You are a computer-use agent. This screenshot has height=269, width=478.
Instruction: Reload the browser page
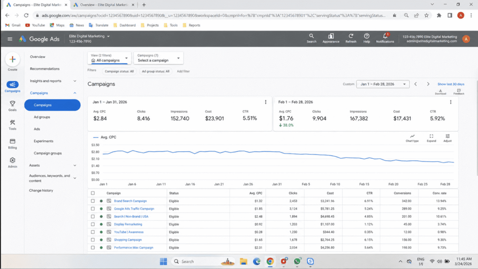26,15
